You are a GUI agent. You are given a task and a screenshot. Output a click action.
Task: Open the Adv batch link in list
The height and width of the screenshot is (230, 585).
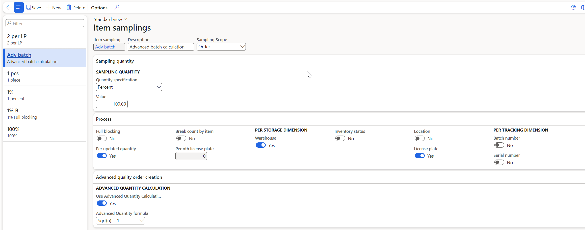coord(19,55)
